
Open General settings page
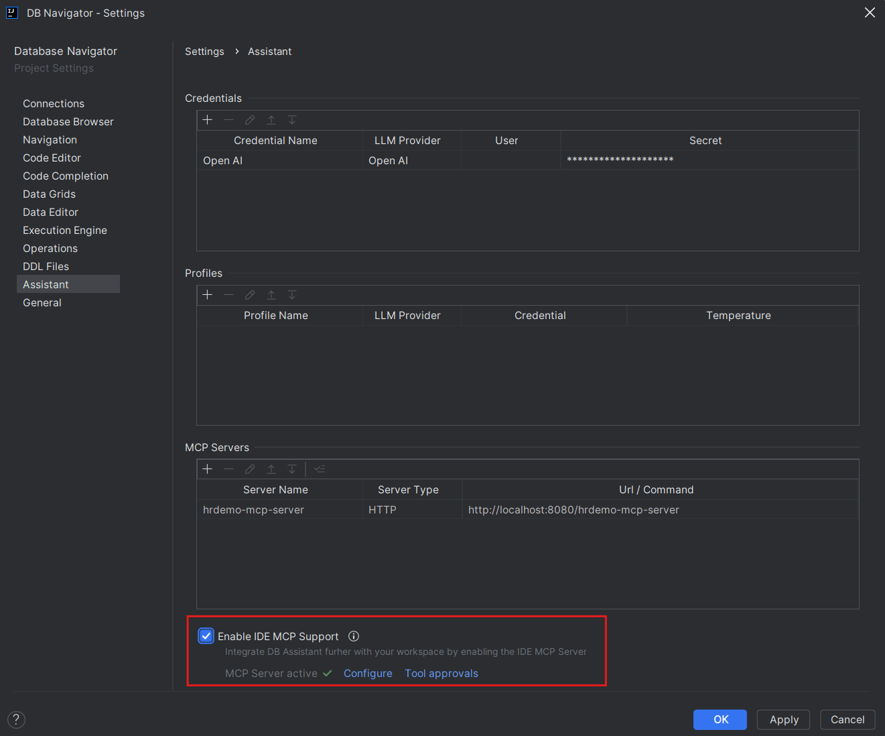[42, 303]
